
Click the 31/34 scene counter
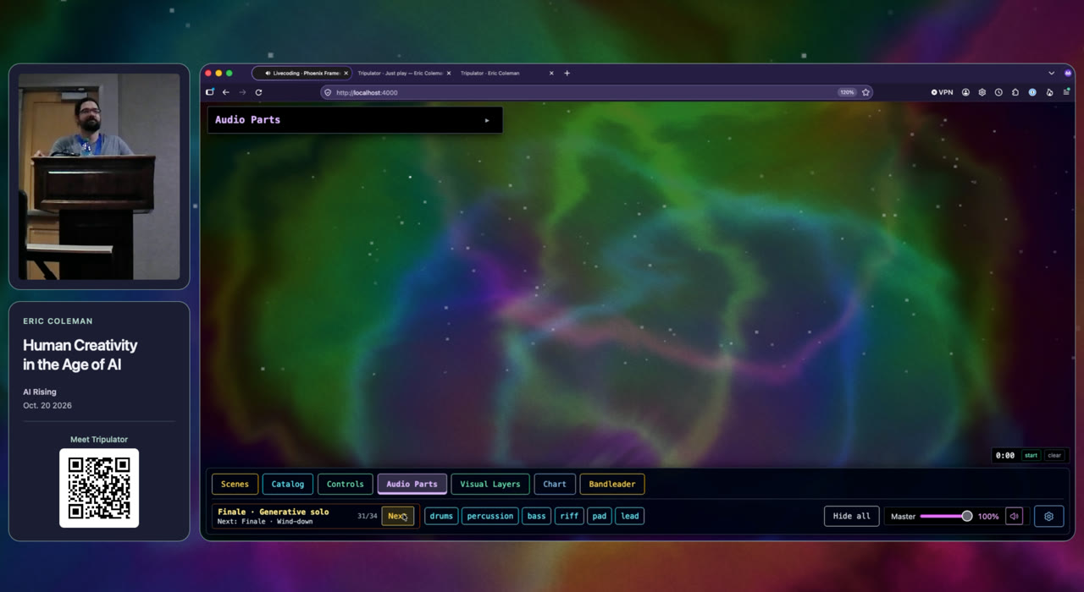[368, 516]
